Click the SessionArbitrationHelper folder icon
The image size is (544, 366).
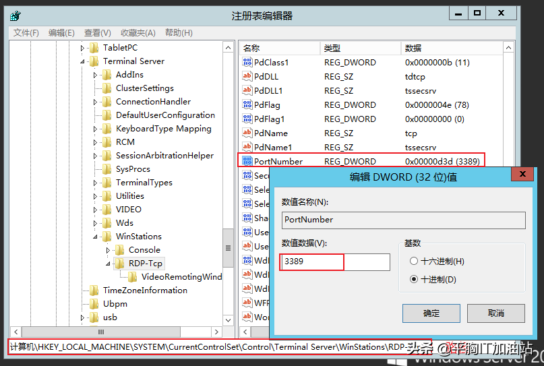(x=107, y=156)
